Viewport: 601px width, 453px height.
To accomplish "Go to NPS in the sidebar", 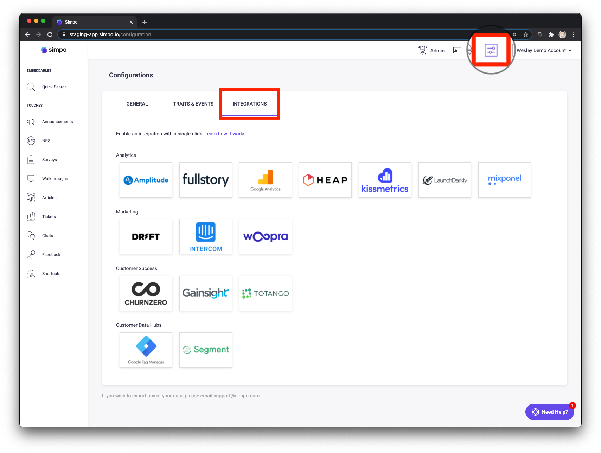I will 39,141.
